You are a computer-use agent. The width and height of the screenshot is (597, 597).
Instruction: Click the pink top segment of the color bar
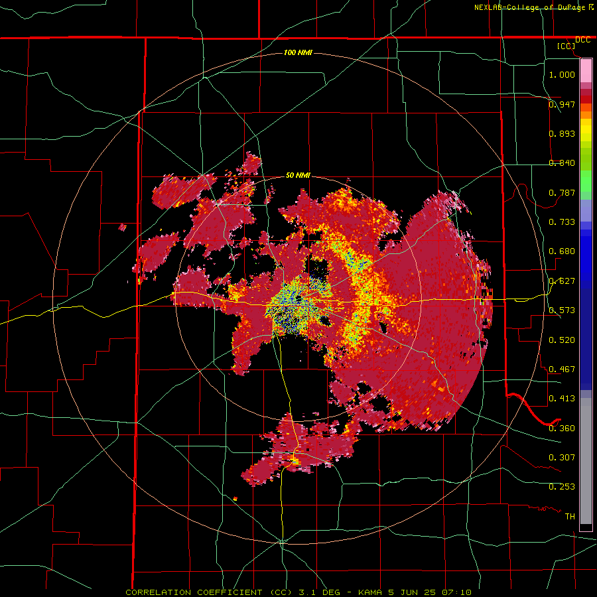tap(586, 71)
